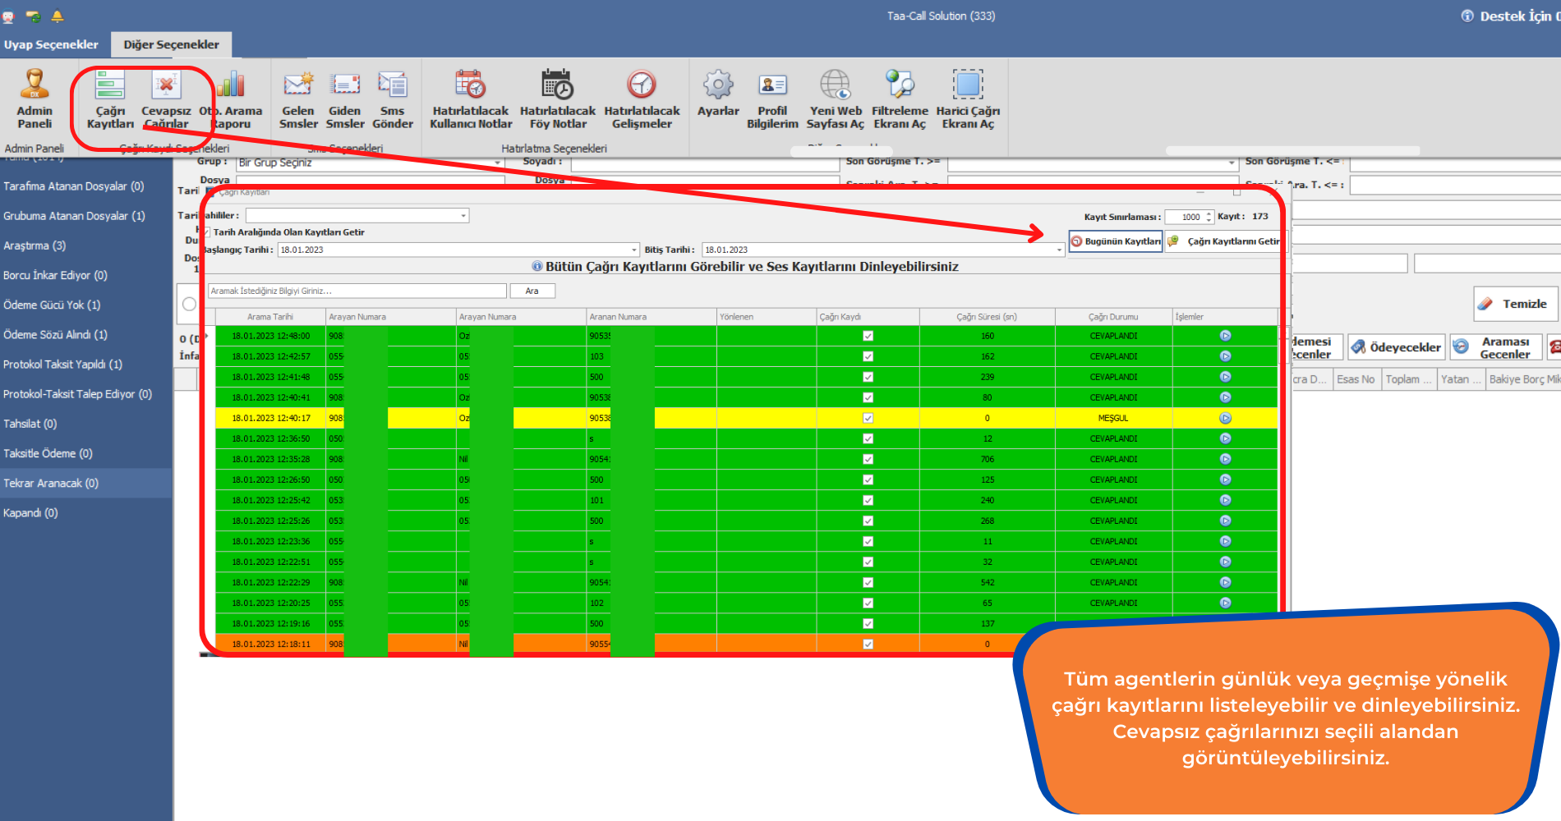The height and width of the screenshot is (821, 1561).
Task: Play recording of 12:42:57 call
Action: point(1225,356)
